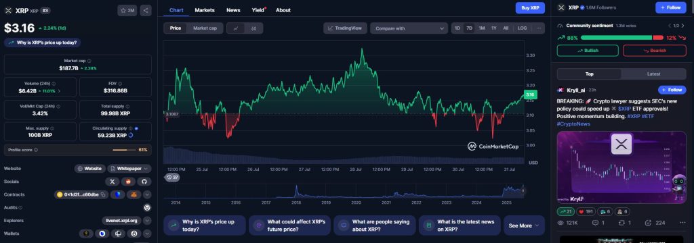Click the star watchlist button showing 2M
This screenshot has width=694, height=243.
(127, 11)
